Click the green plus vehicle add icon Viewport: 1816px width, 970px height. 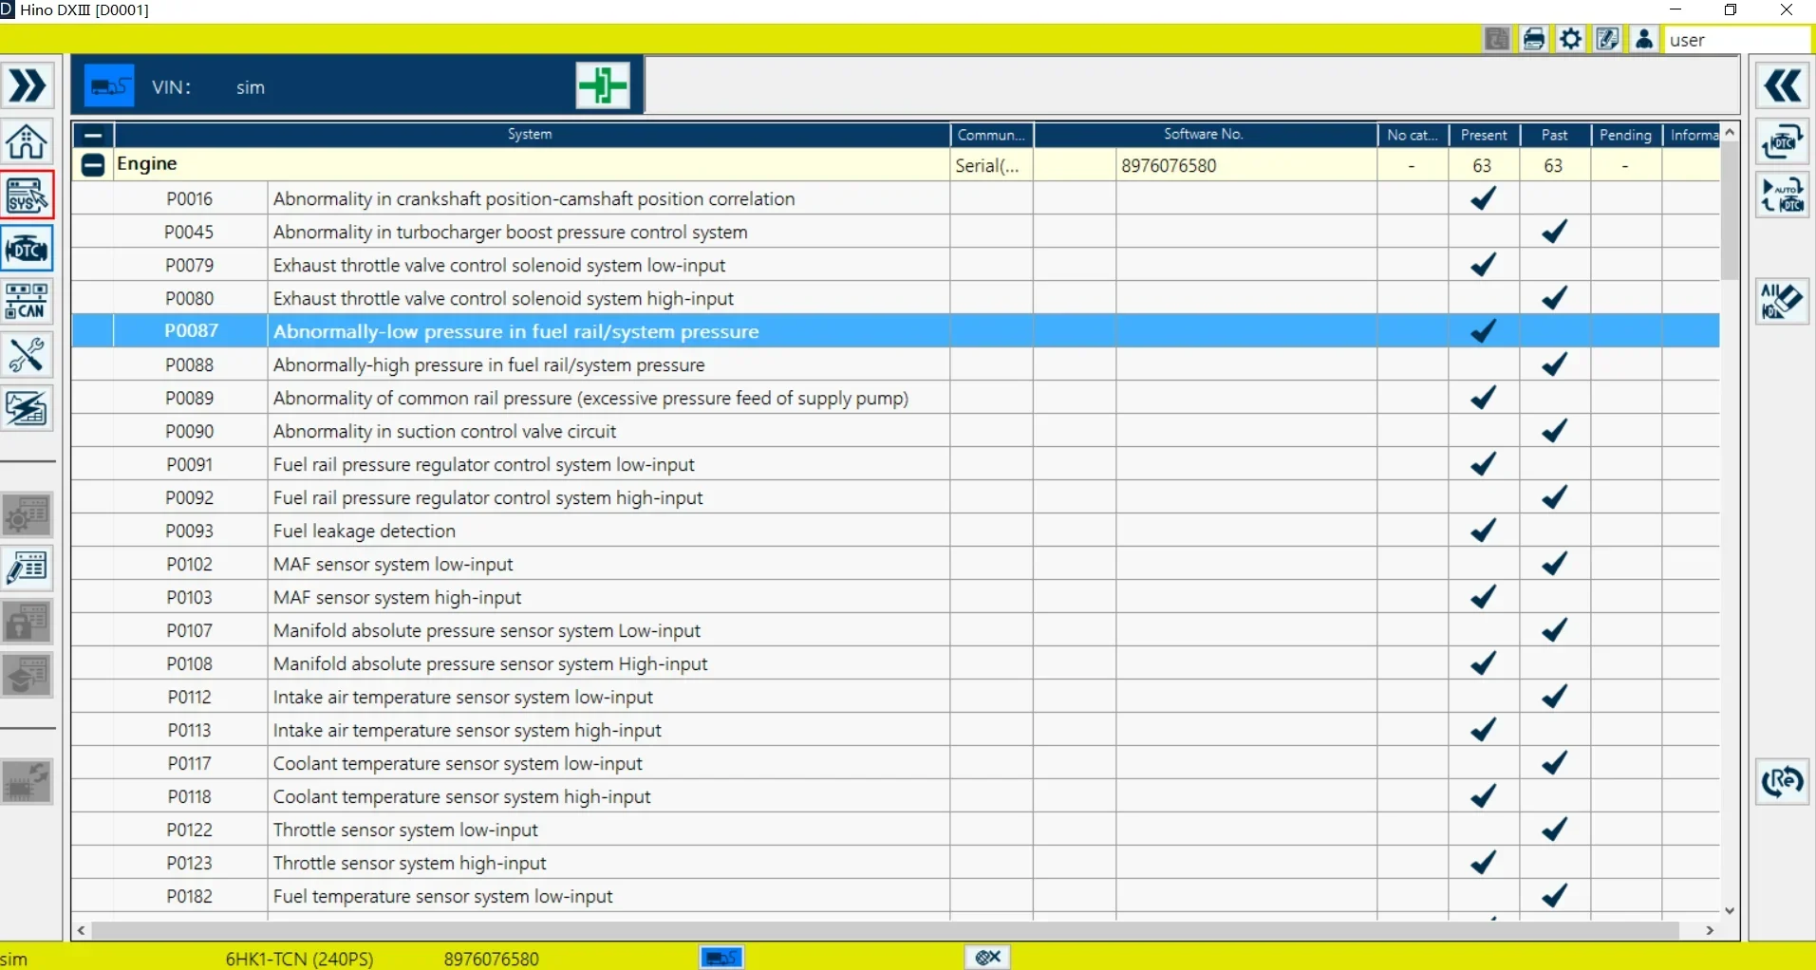tap(603, 86)
